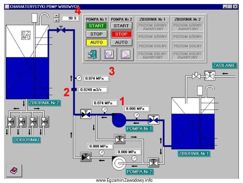The image size is (243, 183).
Task: Toggle discharge valve of Pompa Nr 1
Action: click(86, 114)
